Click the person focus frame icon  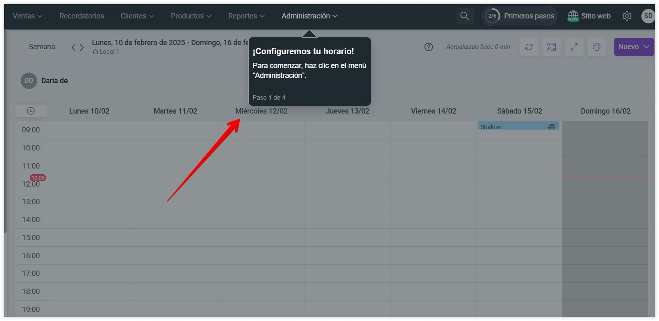pyautogui.click(x=552, y=47)
